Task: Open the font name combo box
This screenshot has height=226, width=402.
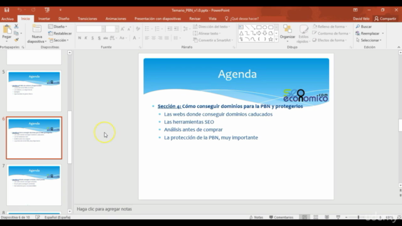Action: 90,29
